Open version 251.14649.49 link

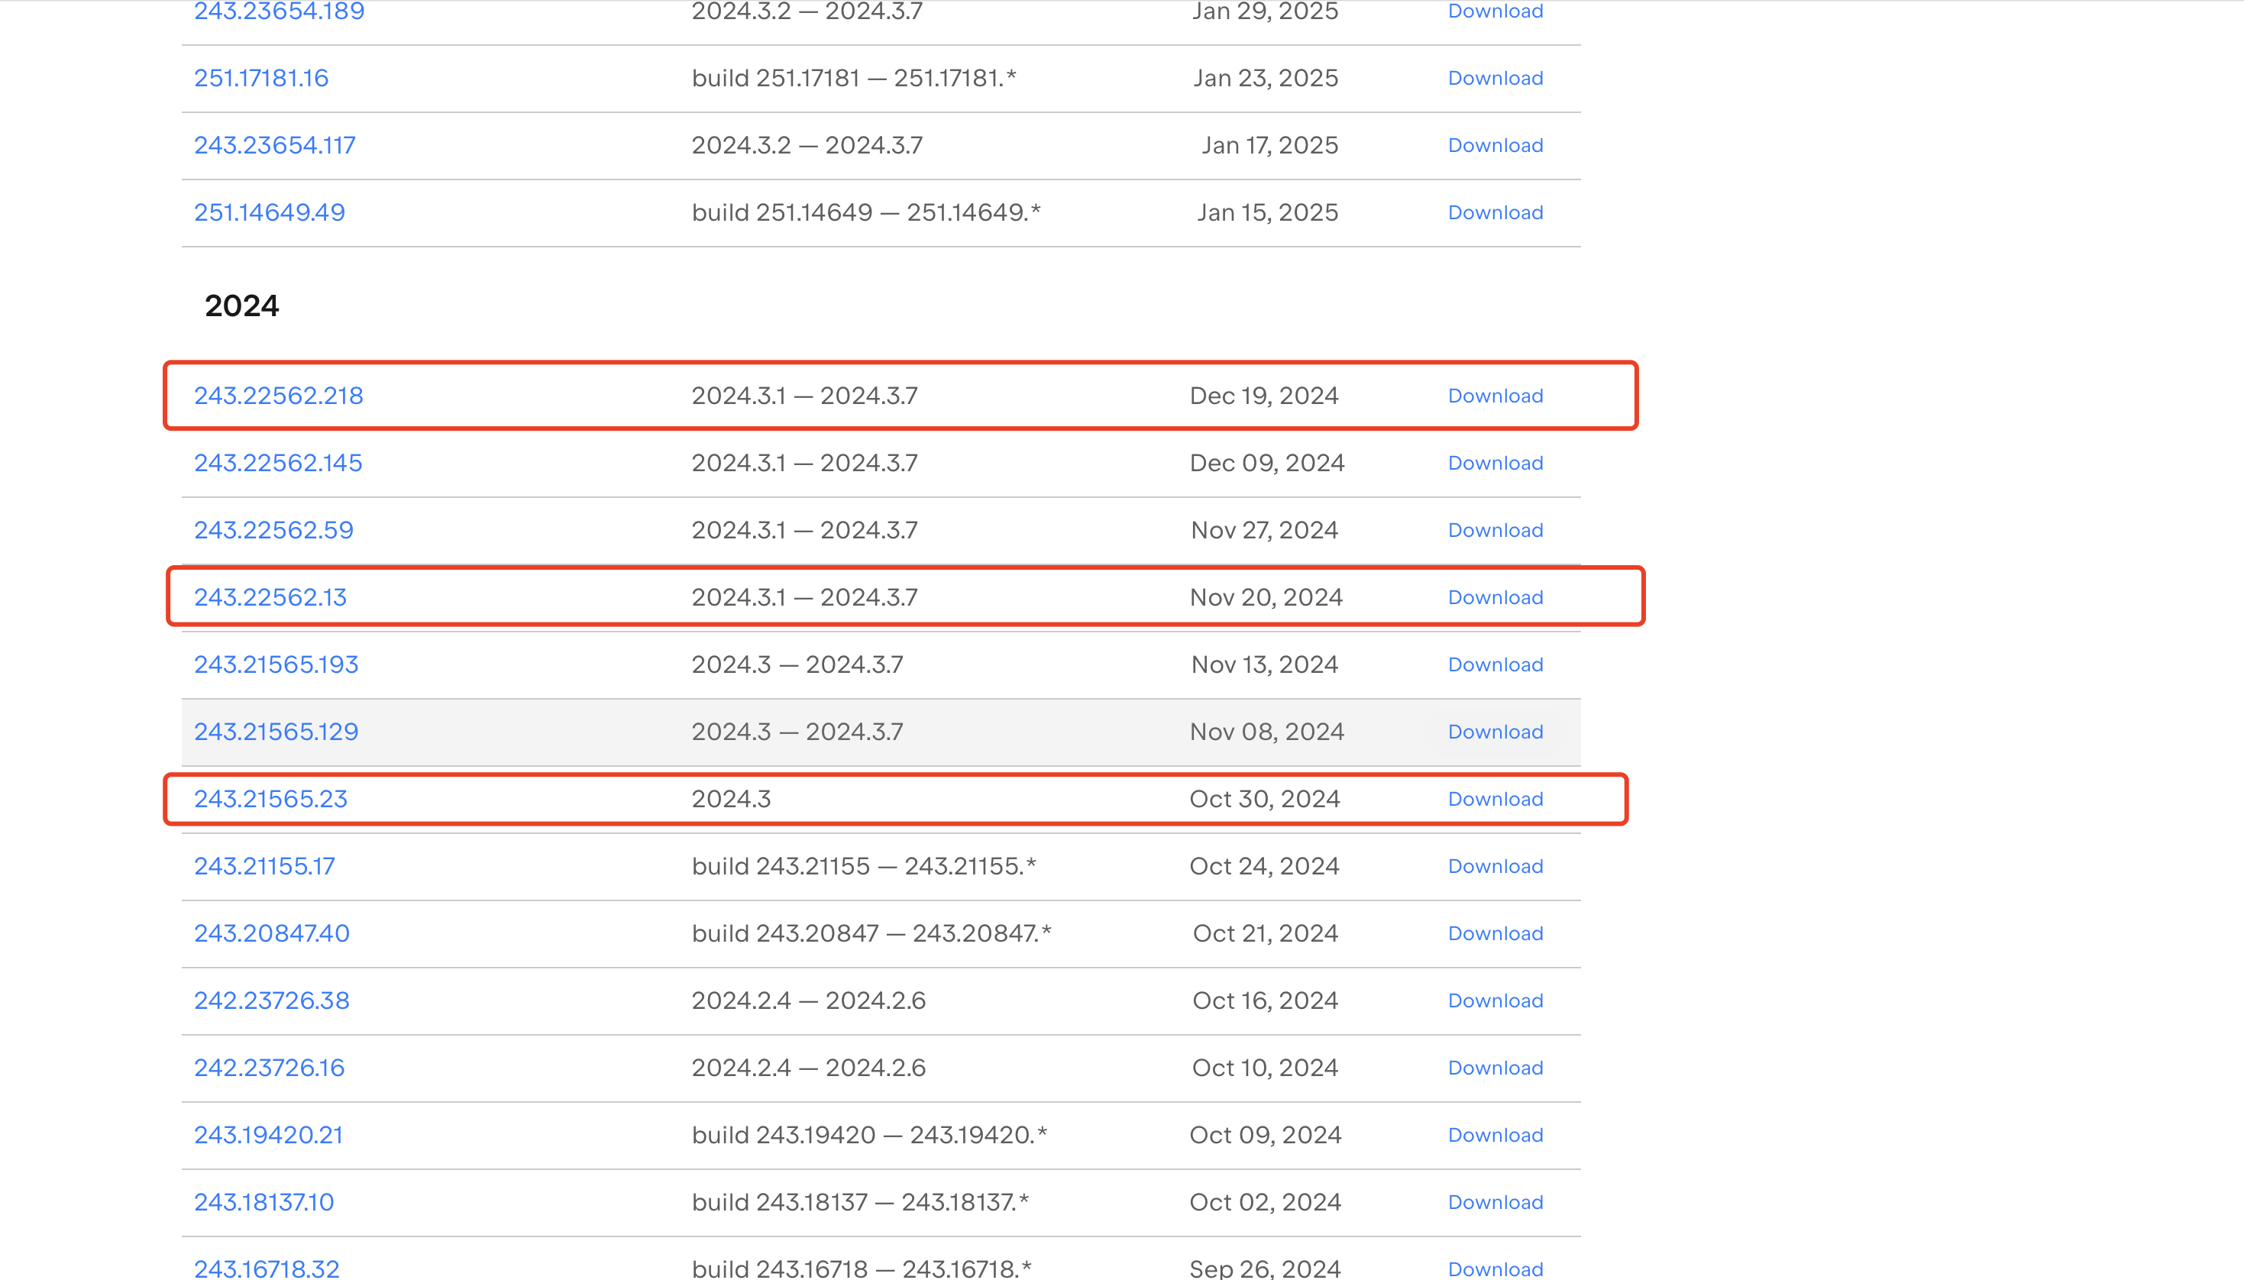click(x=269, y=213)
